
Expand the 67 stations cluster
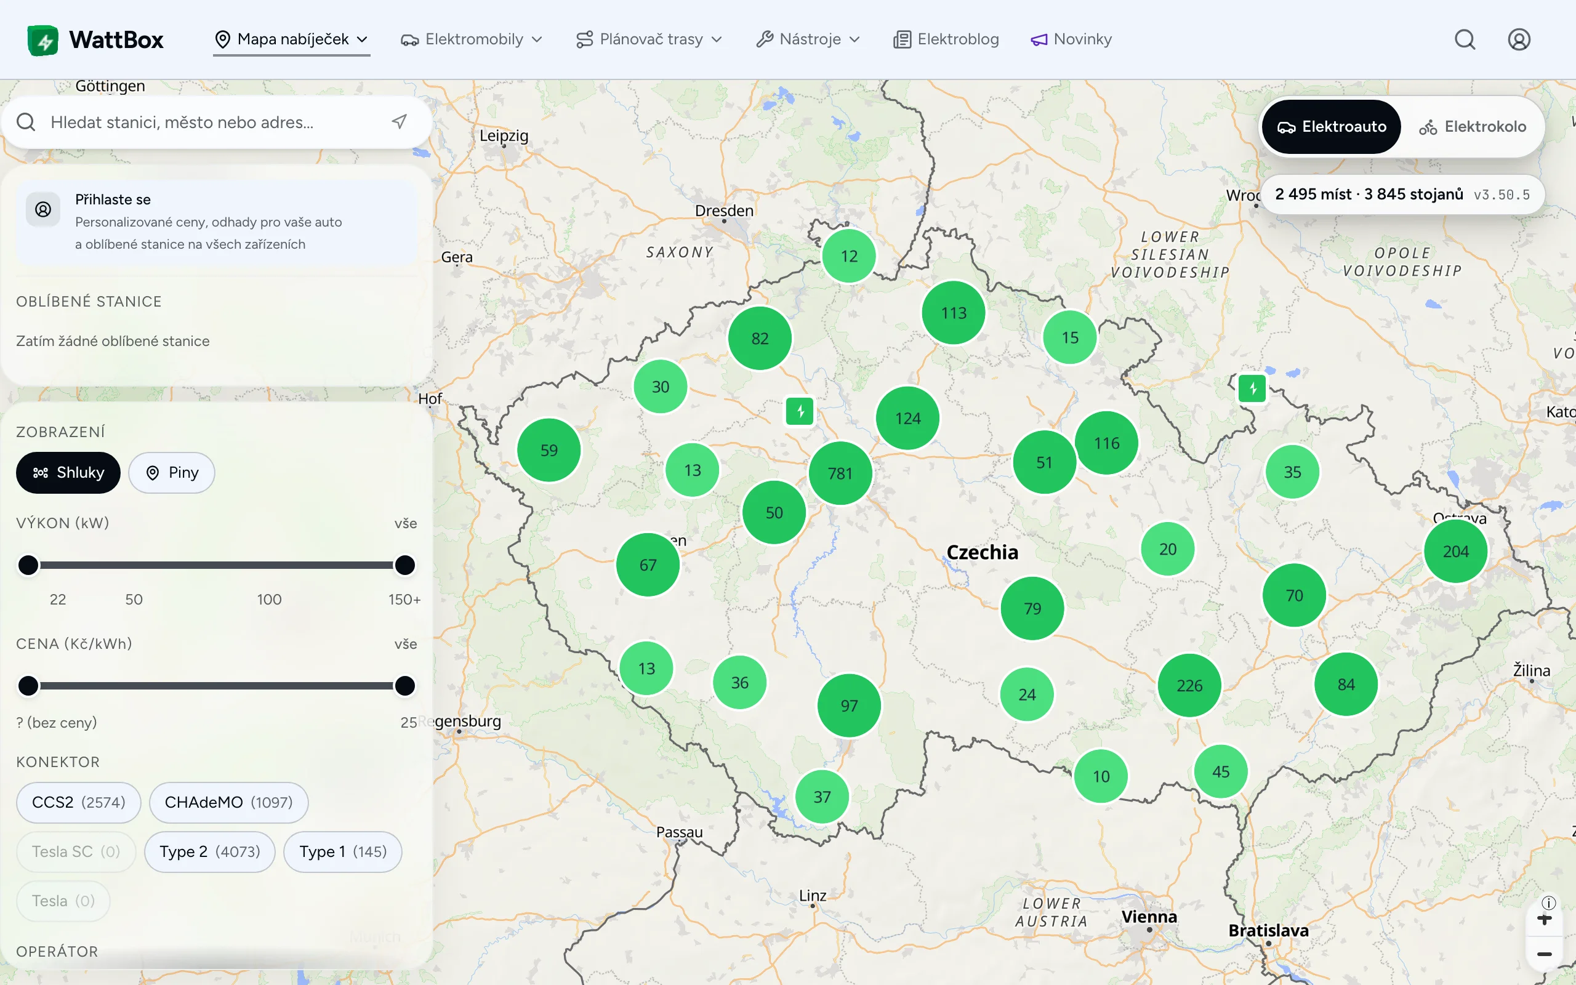pyautogui.click(x=648, y=565)
